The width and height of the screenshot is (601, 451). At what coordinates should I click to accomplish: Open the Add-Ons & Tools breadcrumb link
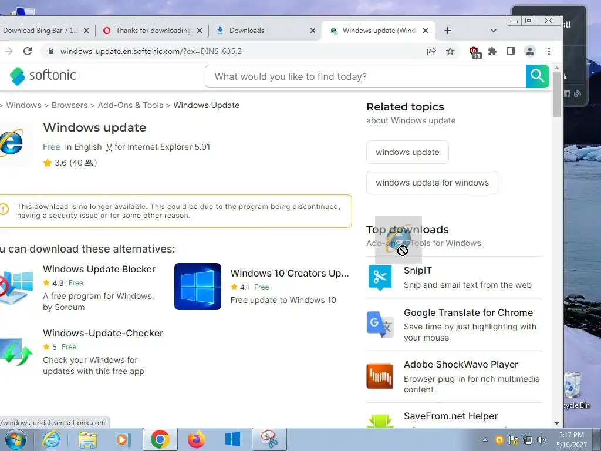pos(130,105)
